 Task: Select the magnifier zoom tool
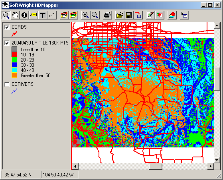click(6, 15)
